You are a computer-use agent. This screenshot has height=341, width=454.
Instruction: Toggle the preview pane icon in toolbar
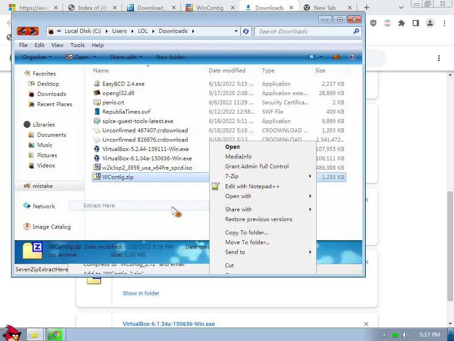(x=336, y=57)
